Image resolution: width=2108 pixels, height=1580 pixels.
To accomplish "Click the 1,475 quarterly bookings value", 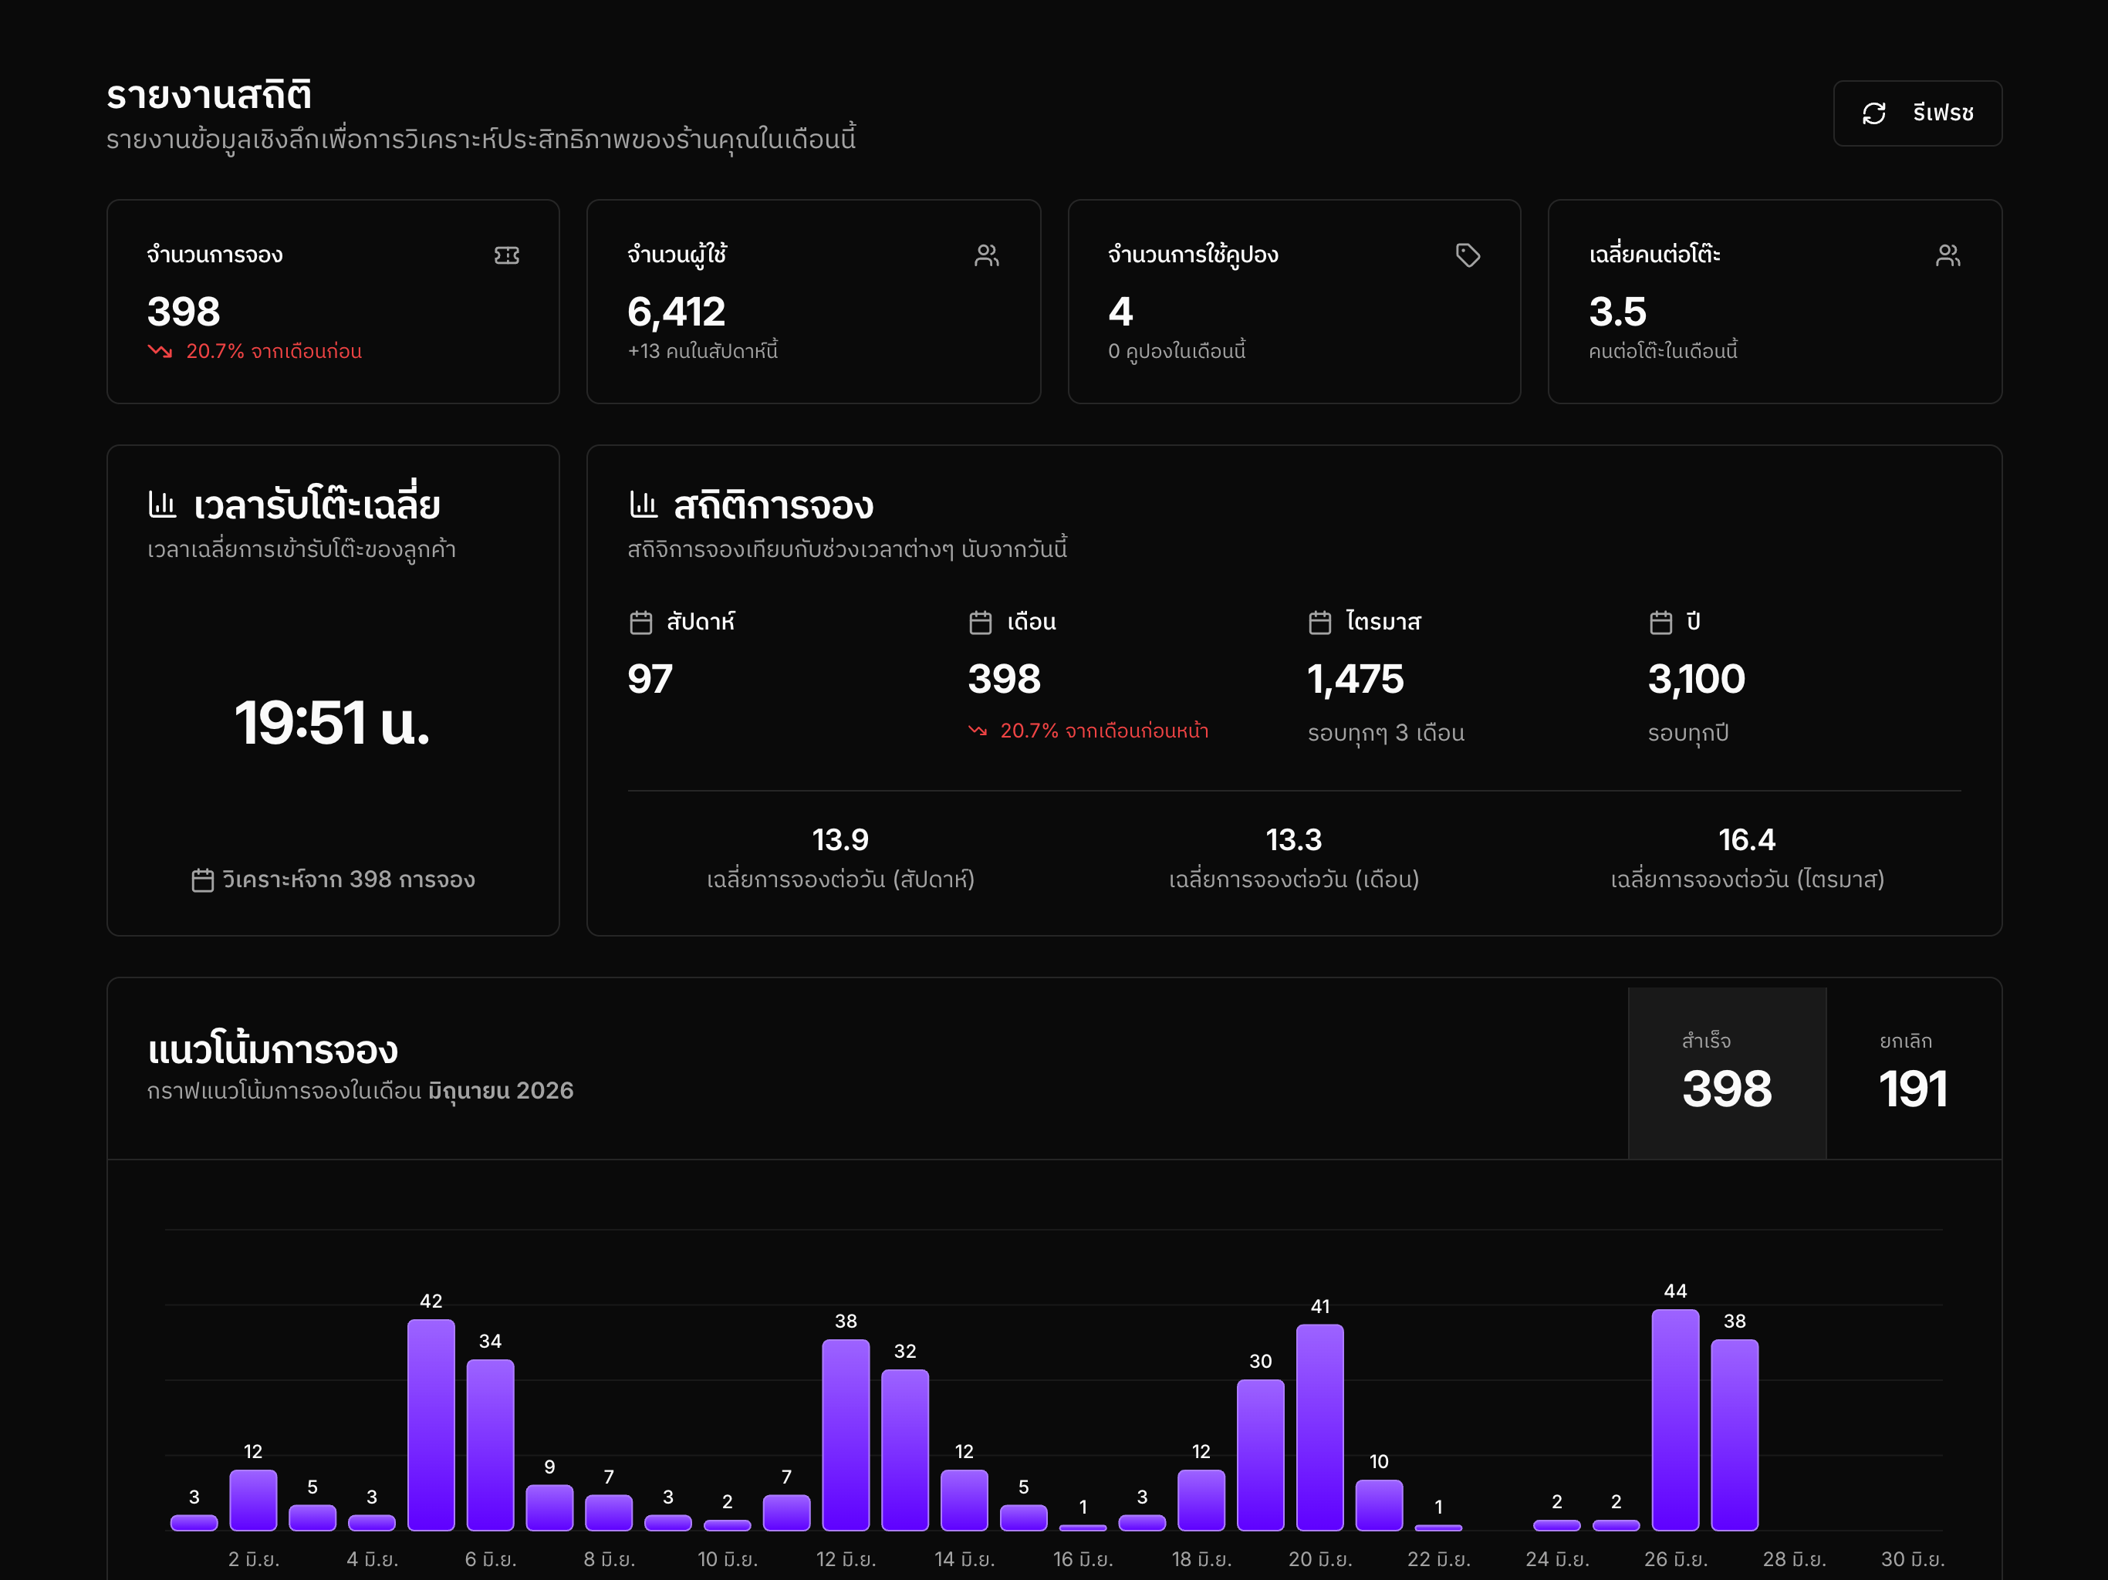I will pos(1355,680).
